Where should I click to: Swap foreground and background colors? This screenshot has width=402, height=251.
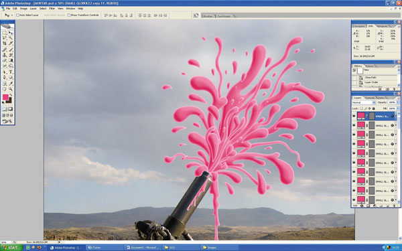pyautogui.click(x=11, y=94)
